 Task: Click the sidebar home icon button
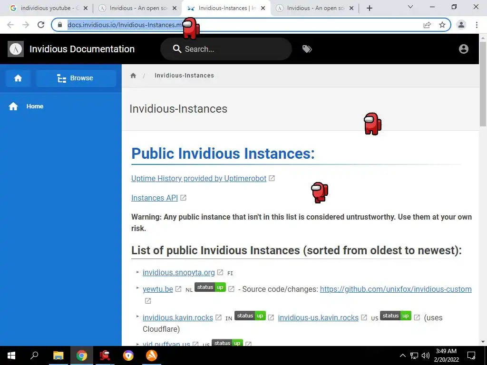point(18,78)
